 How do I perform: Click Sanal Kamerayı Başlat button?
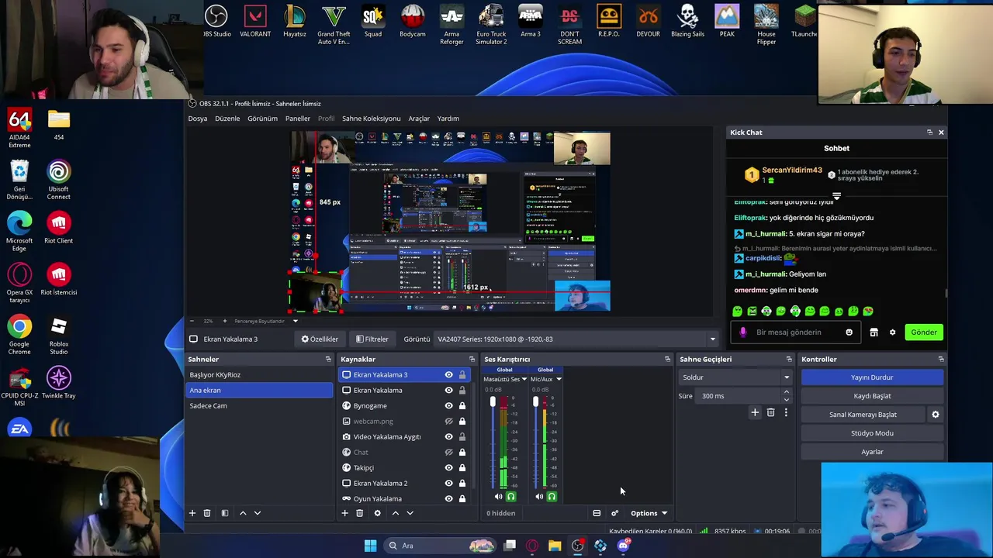pyautogui.click(x=863, y=415)
